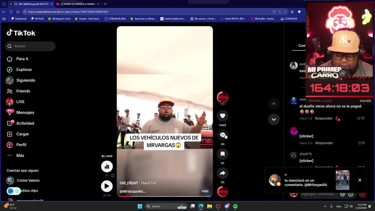This screenshot has height=211, width=375.
Task: Open comments via speech bubble icon
Action: pos(223,135)
